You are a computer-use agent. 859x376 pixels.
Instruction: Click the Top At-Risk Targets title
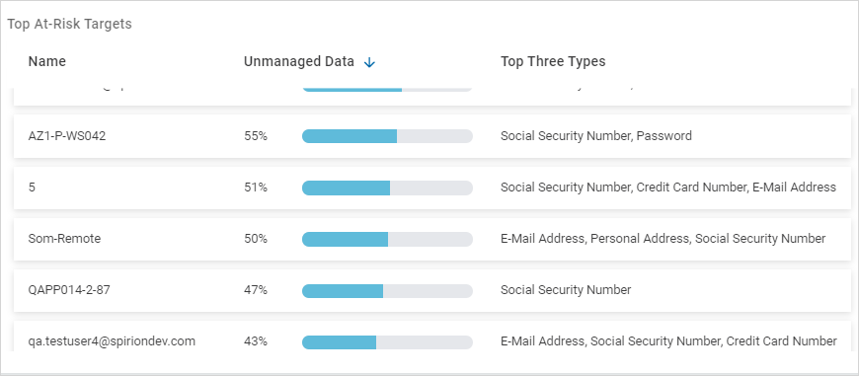(69, 24)
